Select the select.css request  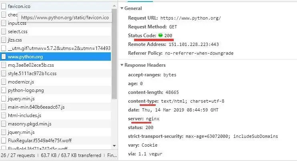click(56, 32)
